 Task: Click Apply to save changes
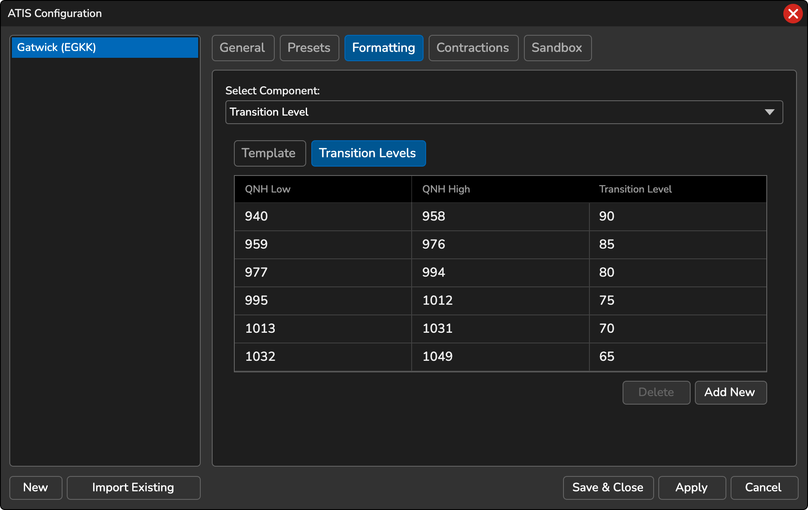691,487
